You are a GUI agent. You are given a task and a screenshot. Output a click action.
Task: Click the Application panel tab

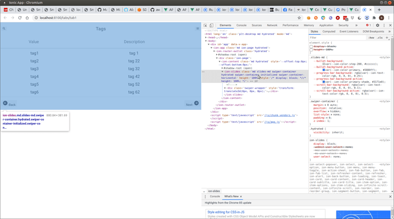pos(326,25)
